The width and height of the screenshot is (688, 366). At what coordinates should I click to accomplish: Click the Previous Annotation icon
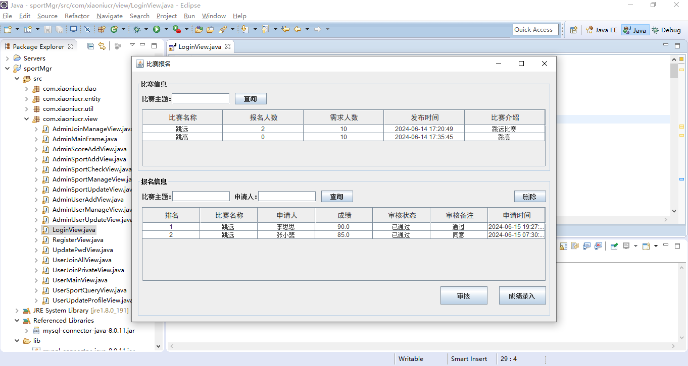coord(265,30)
